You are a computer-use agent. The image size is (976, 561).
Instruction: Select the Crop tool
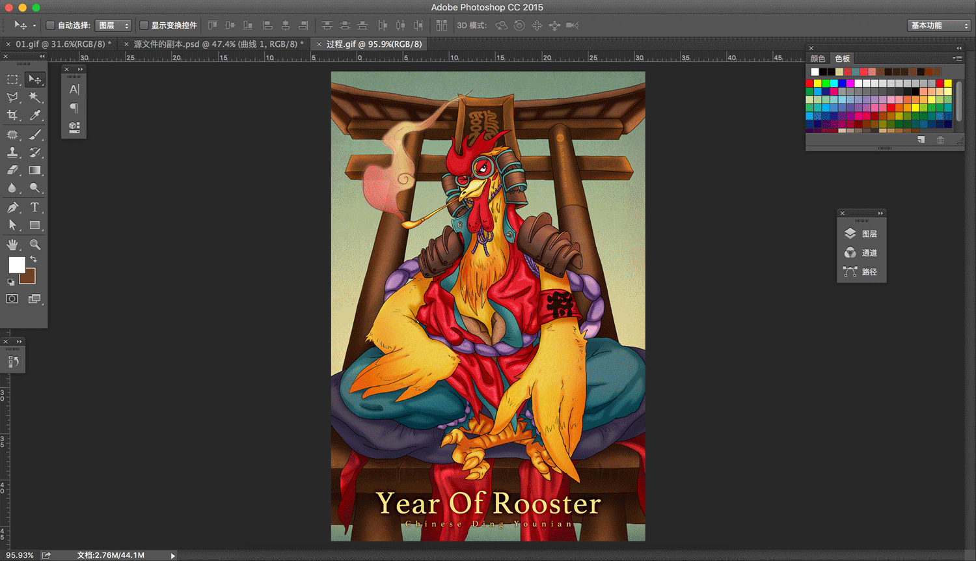(12, 115)
